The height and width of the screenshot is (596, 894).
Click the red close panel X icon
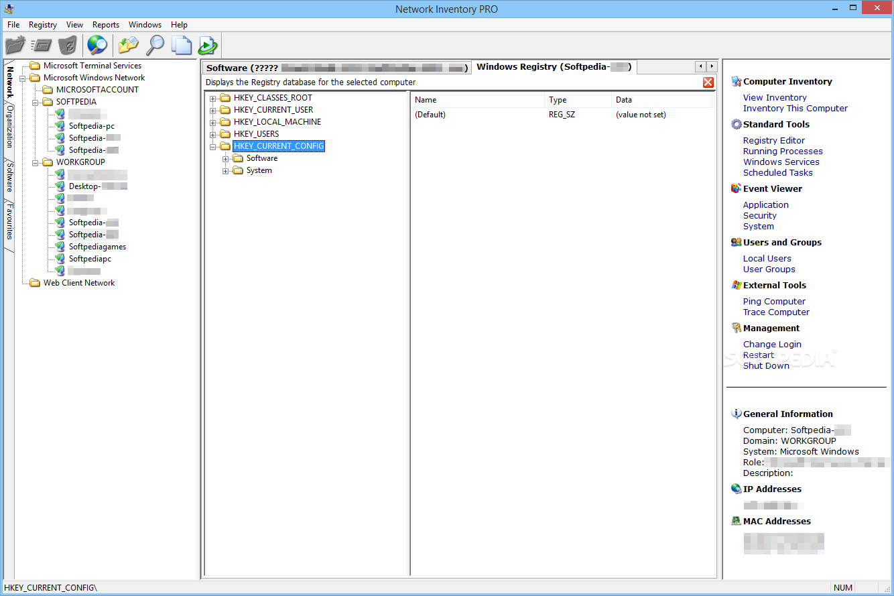pos(708,82)
